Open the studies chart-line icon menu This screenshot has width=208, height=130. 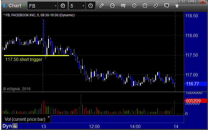112,6
